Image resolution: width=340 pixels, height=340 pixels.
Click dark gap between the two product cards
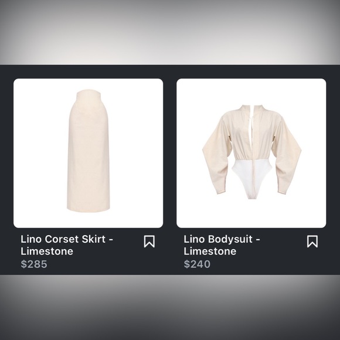[170, 153]
